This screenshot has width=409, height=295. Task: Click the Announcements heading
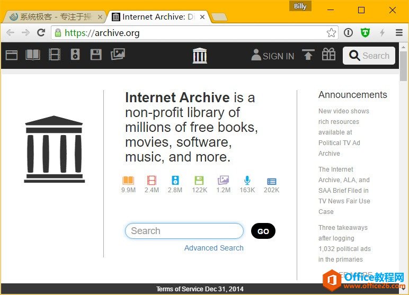353,95
